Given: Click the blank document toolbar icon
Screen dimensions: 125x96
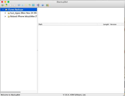Looking at the screenshot, I should (11, 5).
